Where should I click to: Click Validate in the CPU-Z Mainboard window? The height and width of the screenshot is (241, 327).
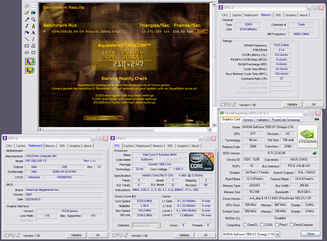point(76,235)
